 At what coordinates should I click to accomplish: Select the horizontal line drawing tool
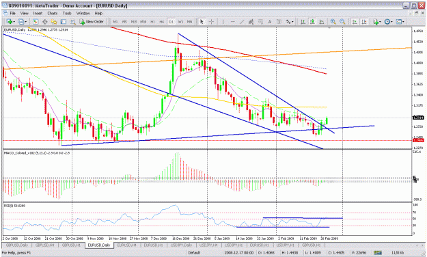[232, 21]
